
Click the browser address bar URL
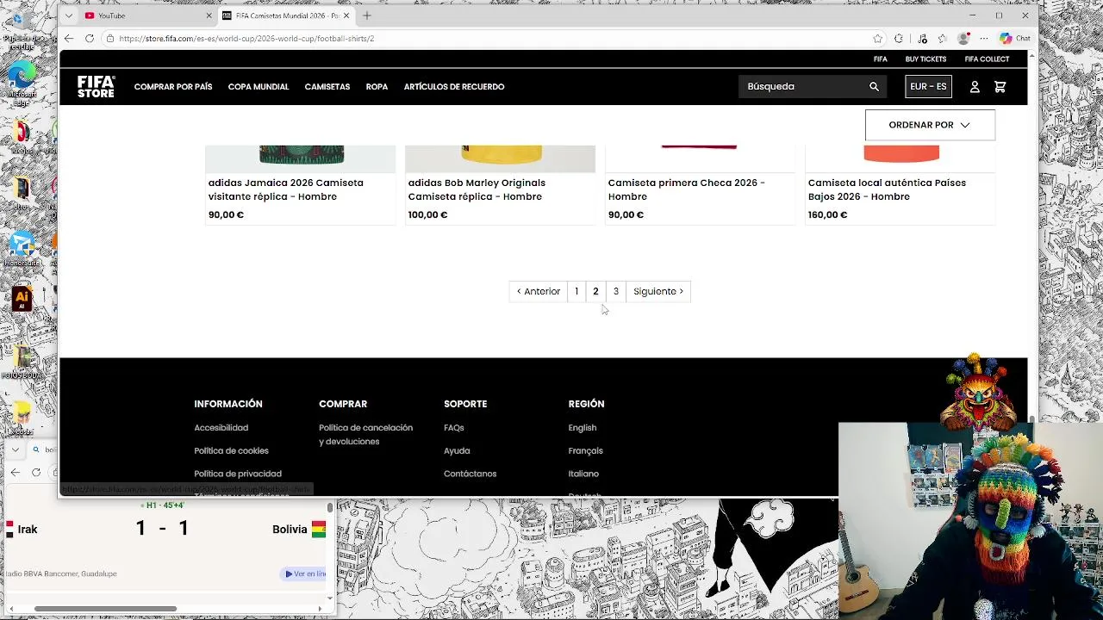pyautogui.click(x=246, y=39)
